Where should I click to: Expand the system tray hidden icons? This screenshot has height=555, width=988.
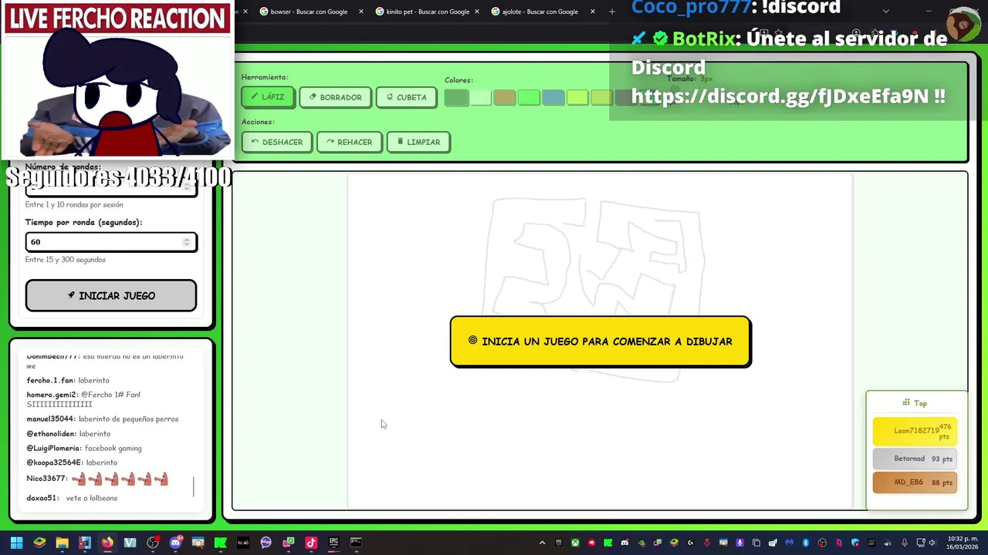(x=542, y=543)
